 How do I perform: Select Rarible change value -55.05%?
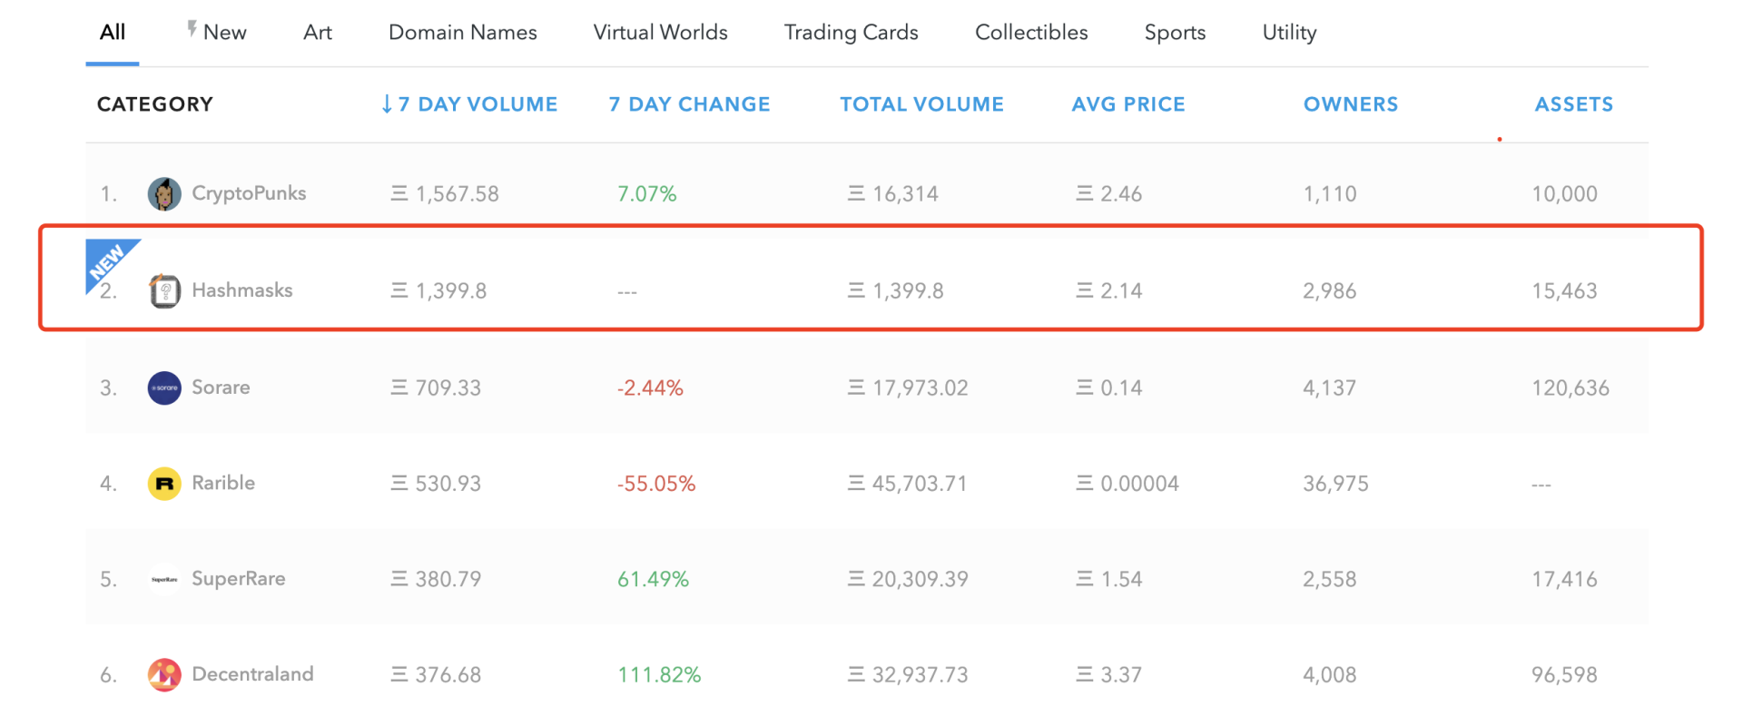tap(656, 484)
